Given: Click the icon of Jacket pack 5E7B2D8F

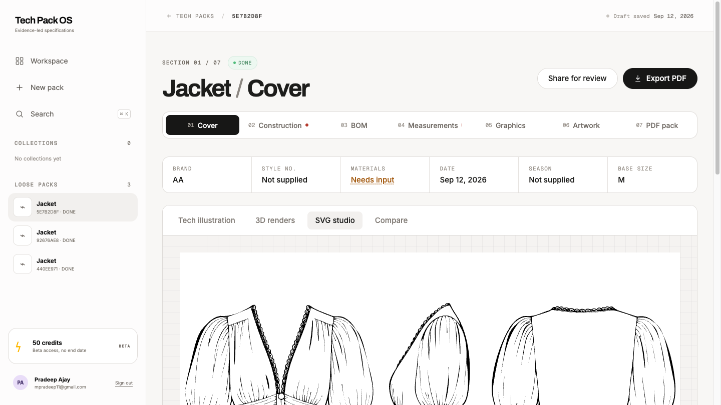Looking at the screenshot, I should [23, 207].
